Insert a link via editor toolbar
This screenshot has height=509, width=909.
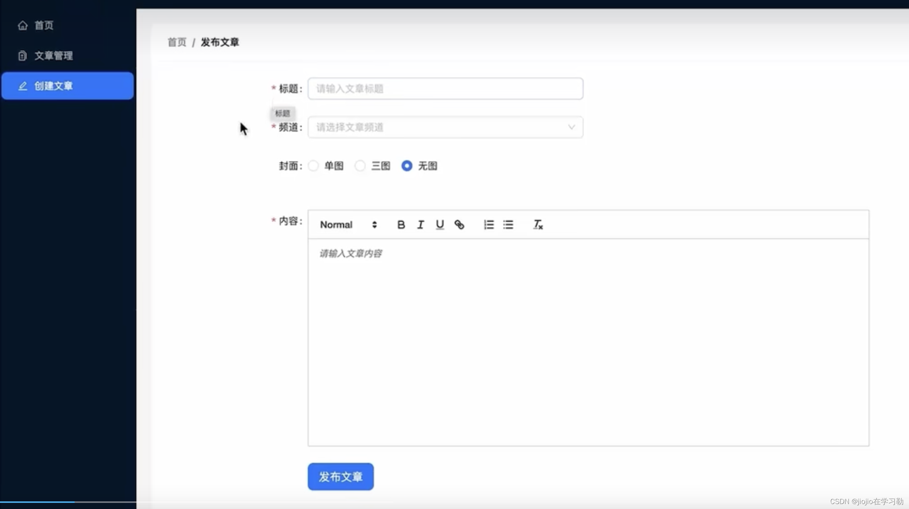(x=459, y=225)
